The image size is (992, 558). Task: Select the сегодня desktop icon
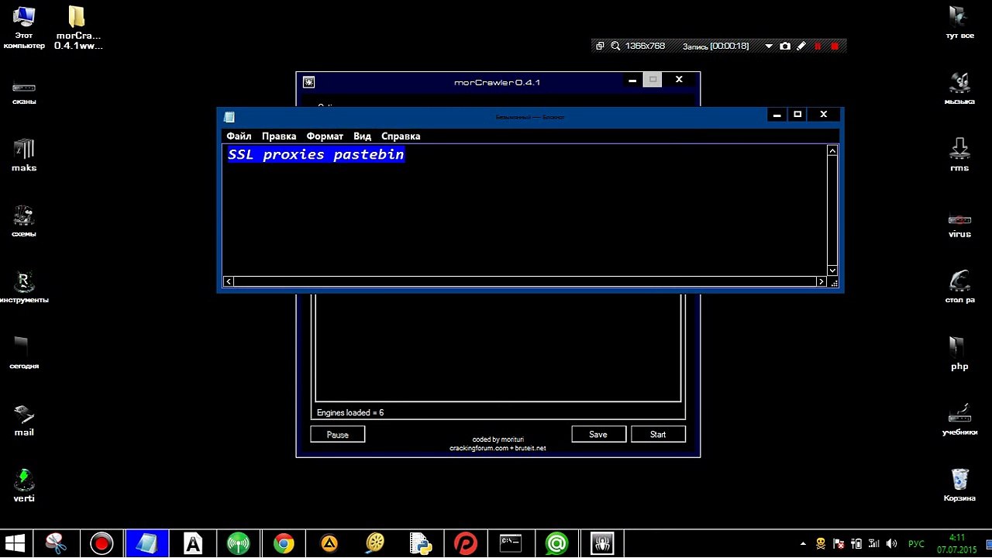click(24, 353)
